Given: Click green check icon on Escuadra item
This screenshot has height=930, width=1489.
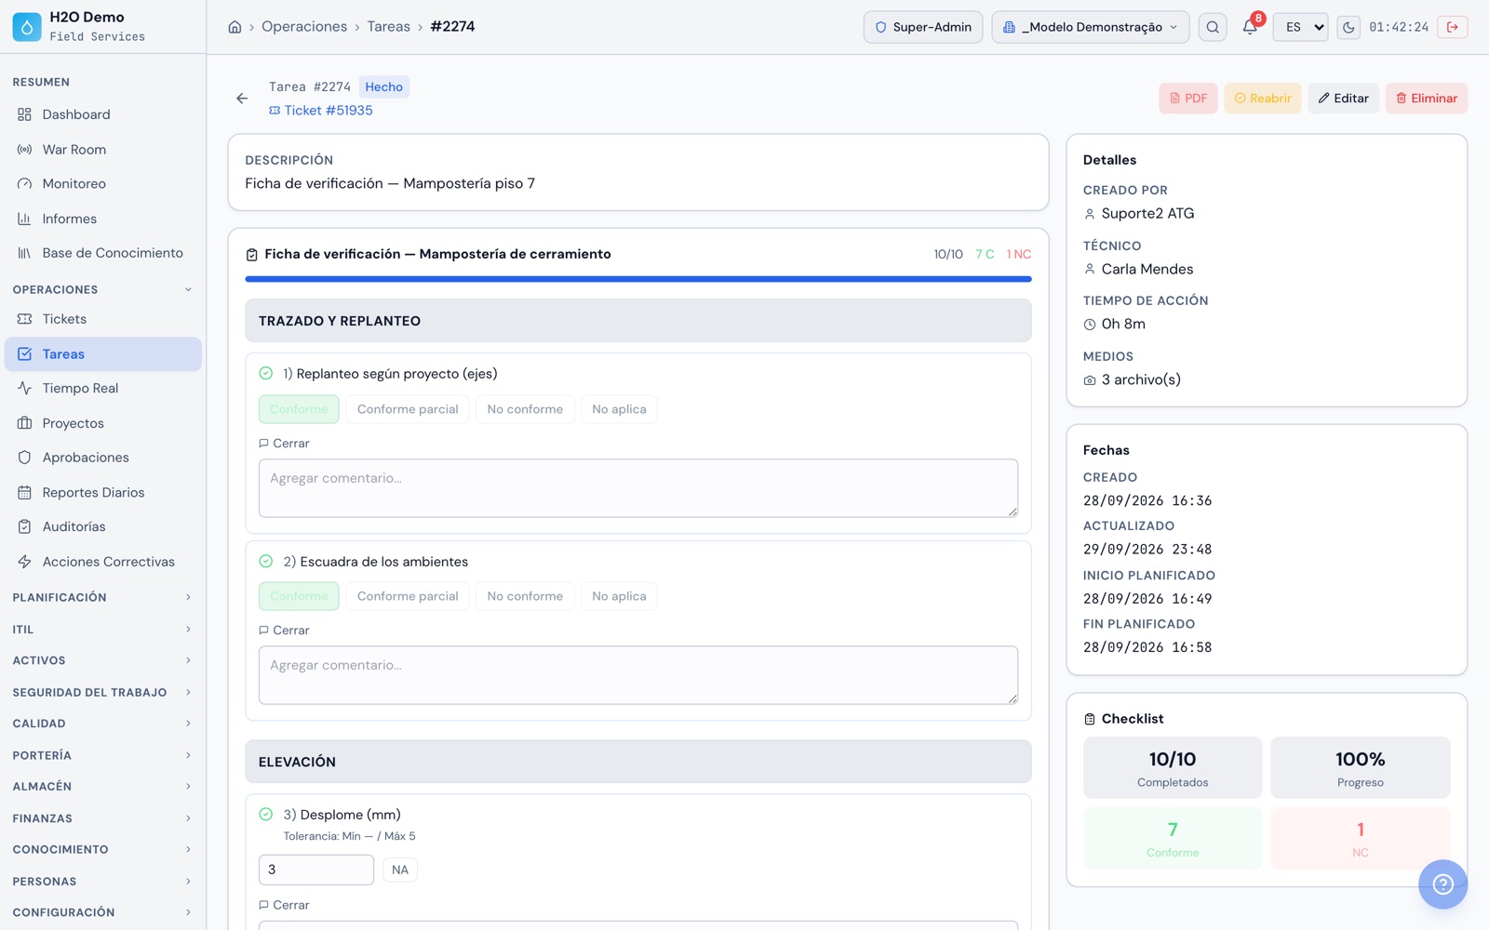Looking at the screenshot, I should click(x=266, y=562).
